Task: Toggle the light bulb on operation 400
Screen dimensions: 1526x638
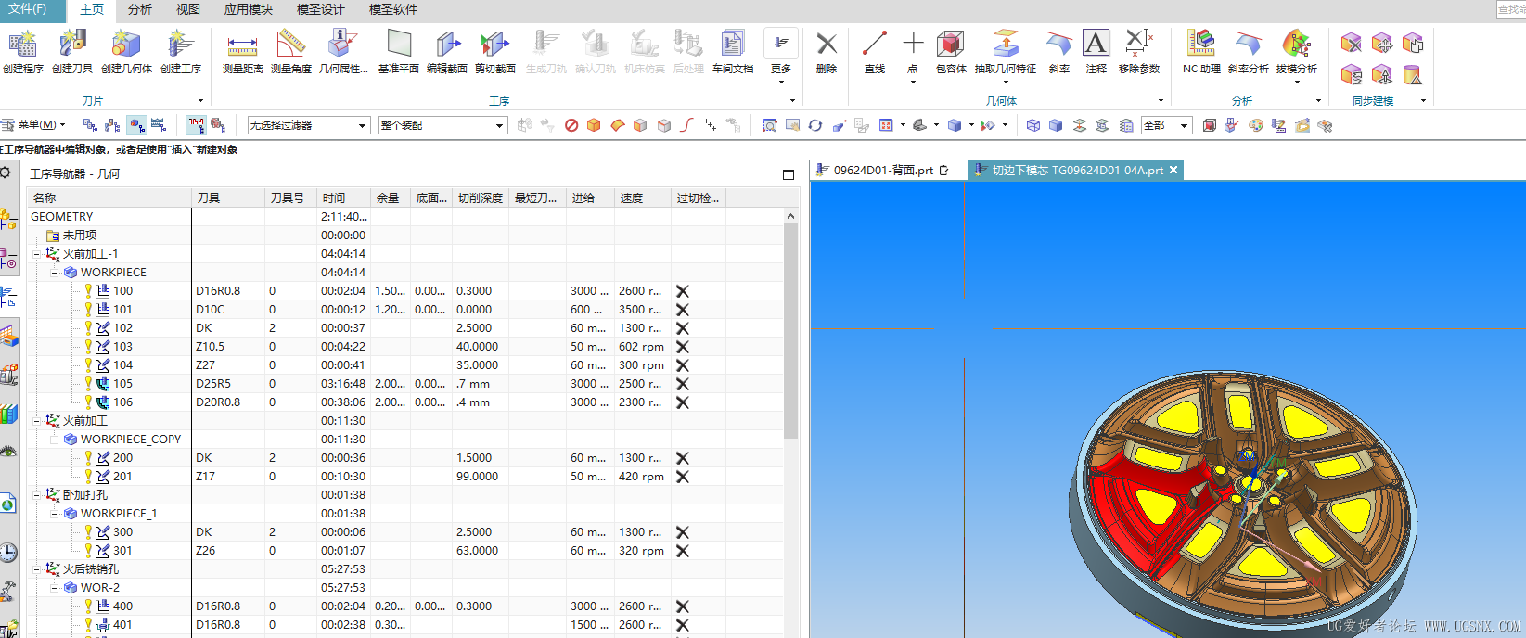Action: [x=88, y=606]
